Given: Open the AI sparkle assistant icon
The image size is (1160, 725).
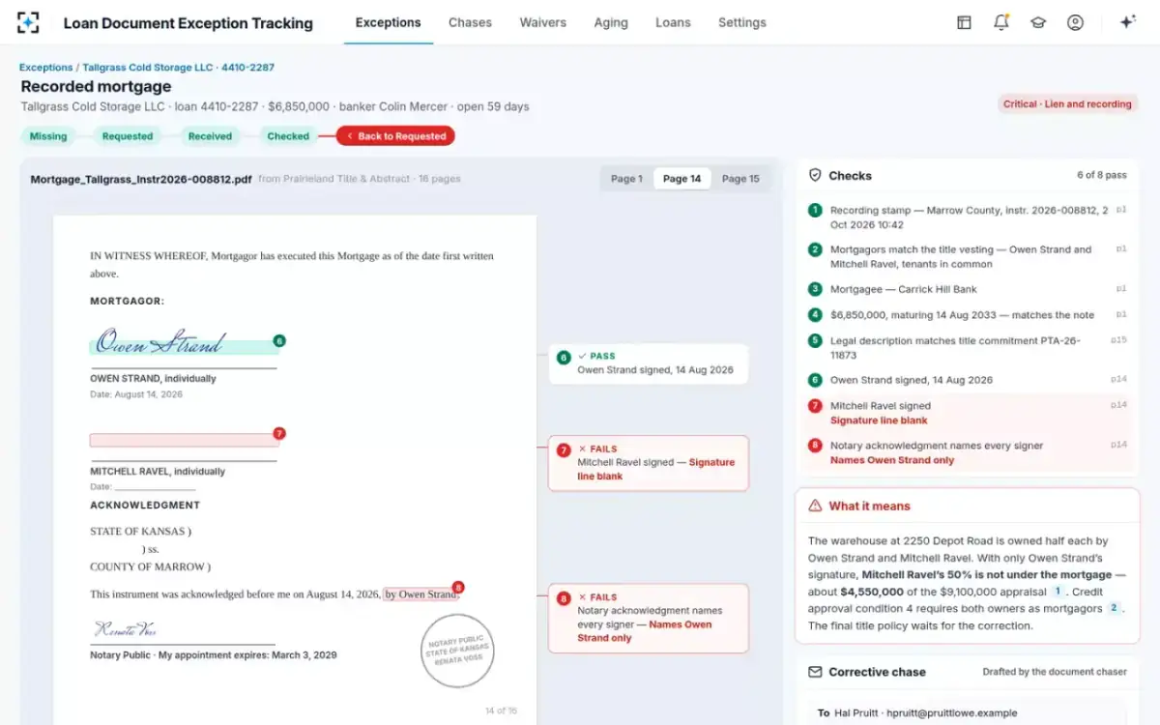Looking at the screenshot, I should (1127, 22).
